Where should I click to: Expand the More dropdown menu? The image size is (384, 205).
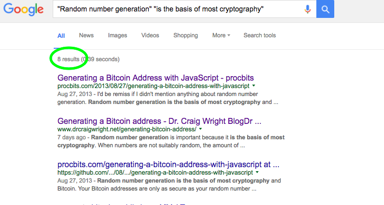pyautogui.click(x=221, y=35)
